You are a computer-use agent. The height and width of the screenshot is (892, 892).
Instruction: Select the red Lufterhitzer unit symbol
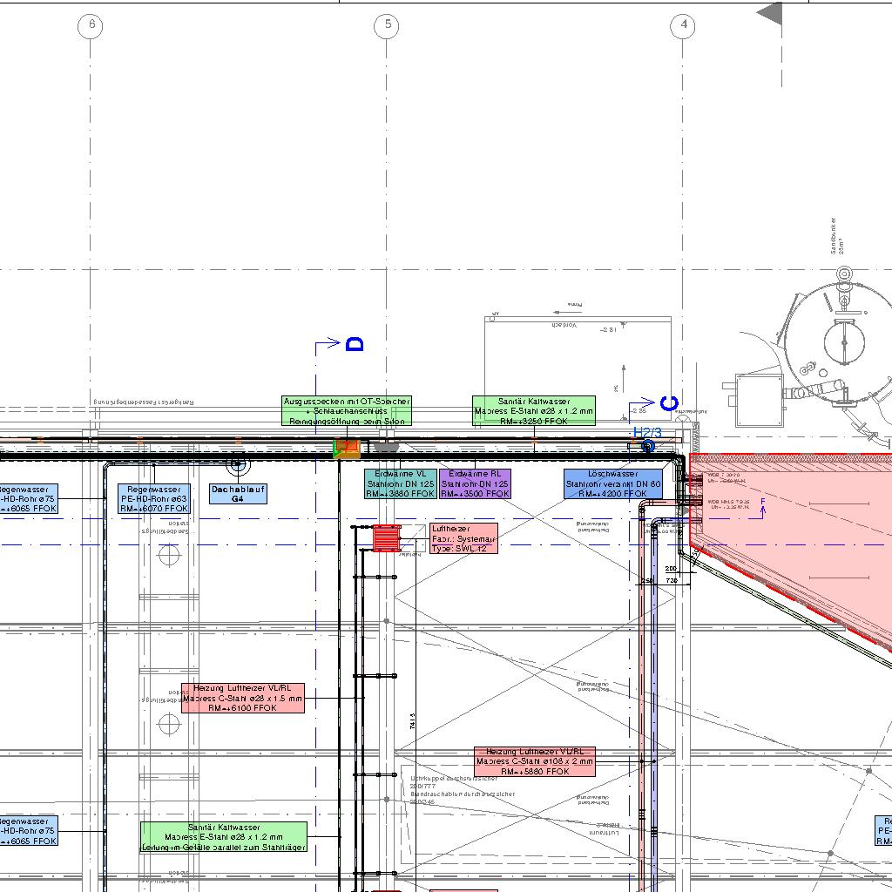[x=387, y=537]
